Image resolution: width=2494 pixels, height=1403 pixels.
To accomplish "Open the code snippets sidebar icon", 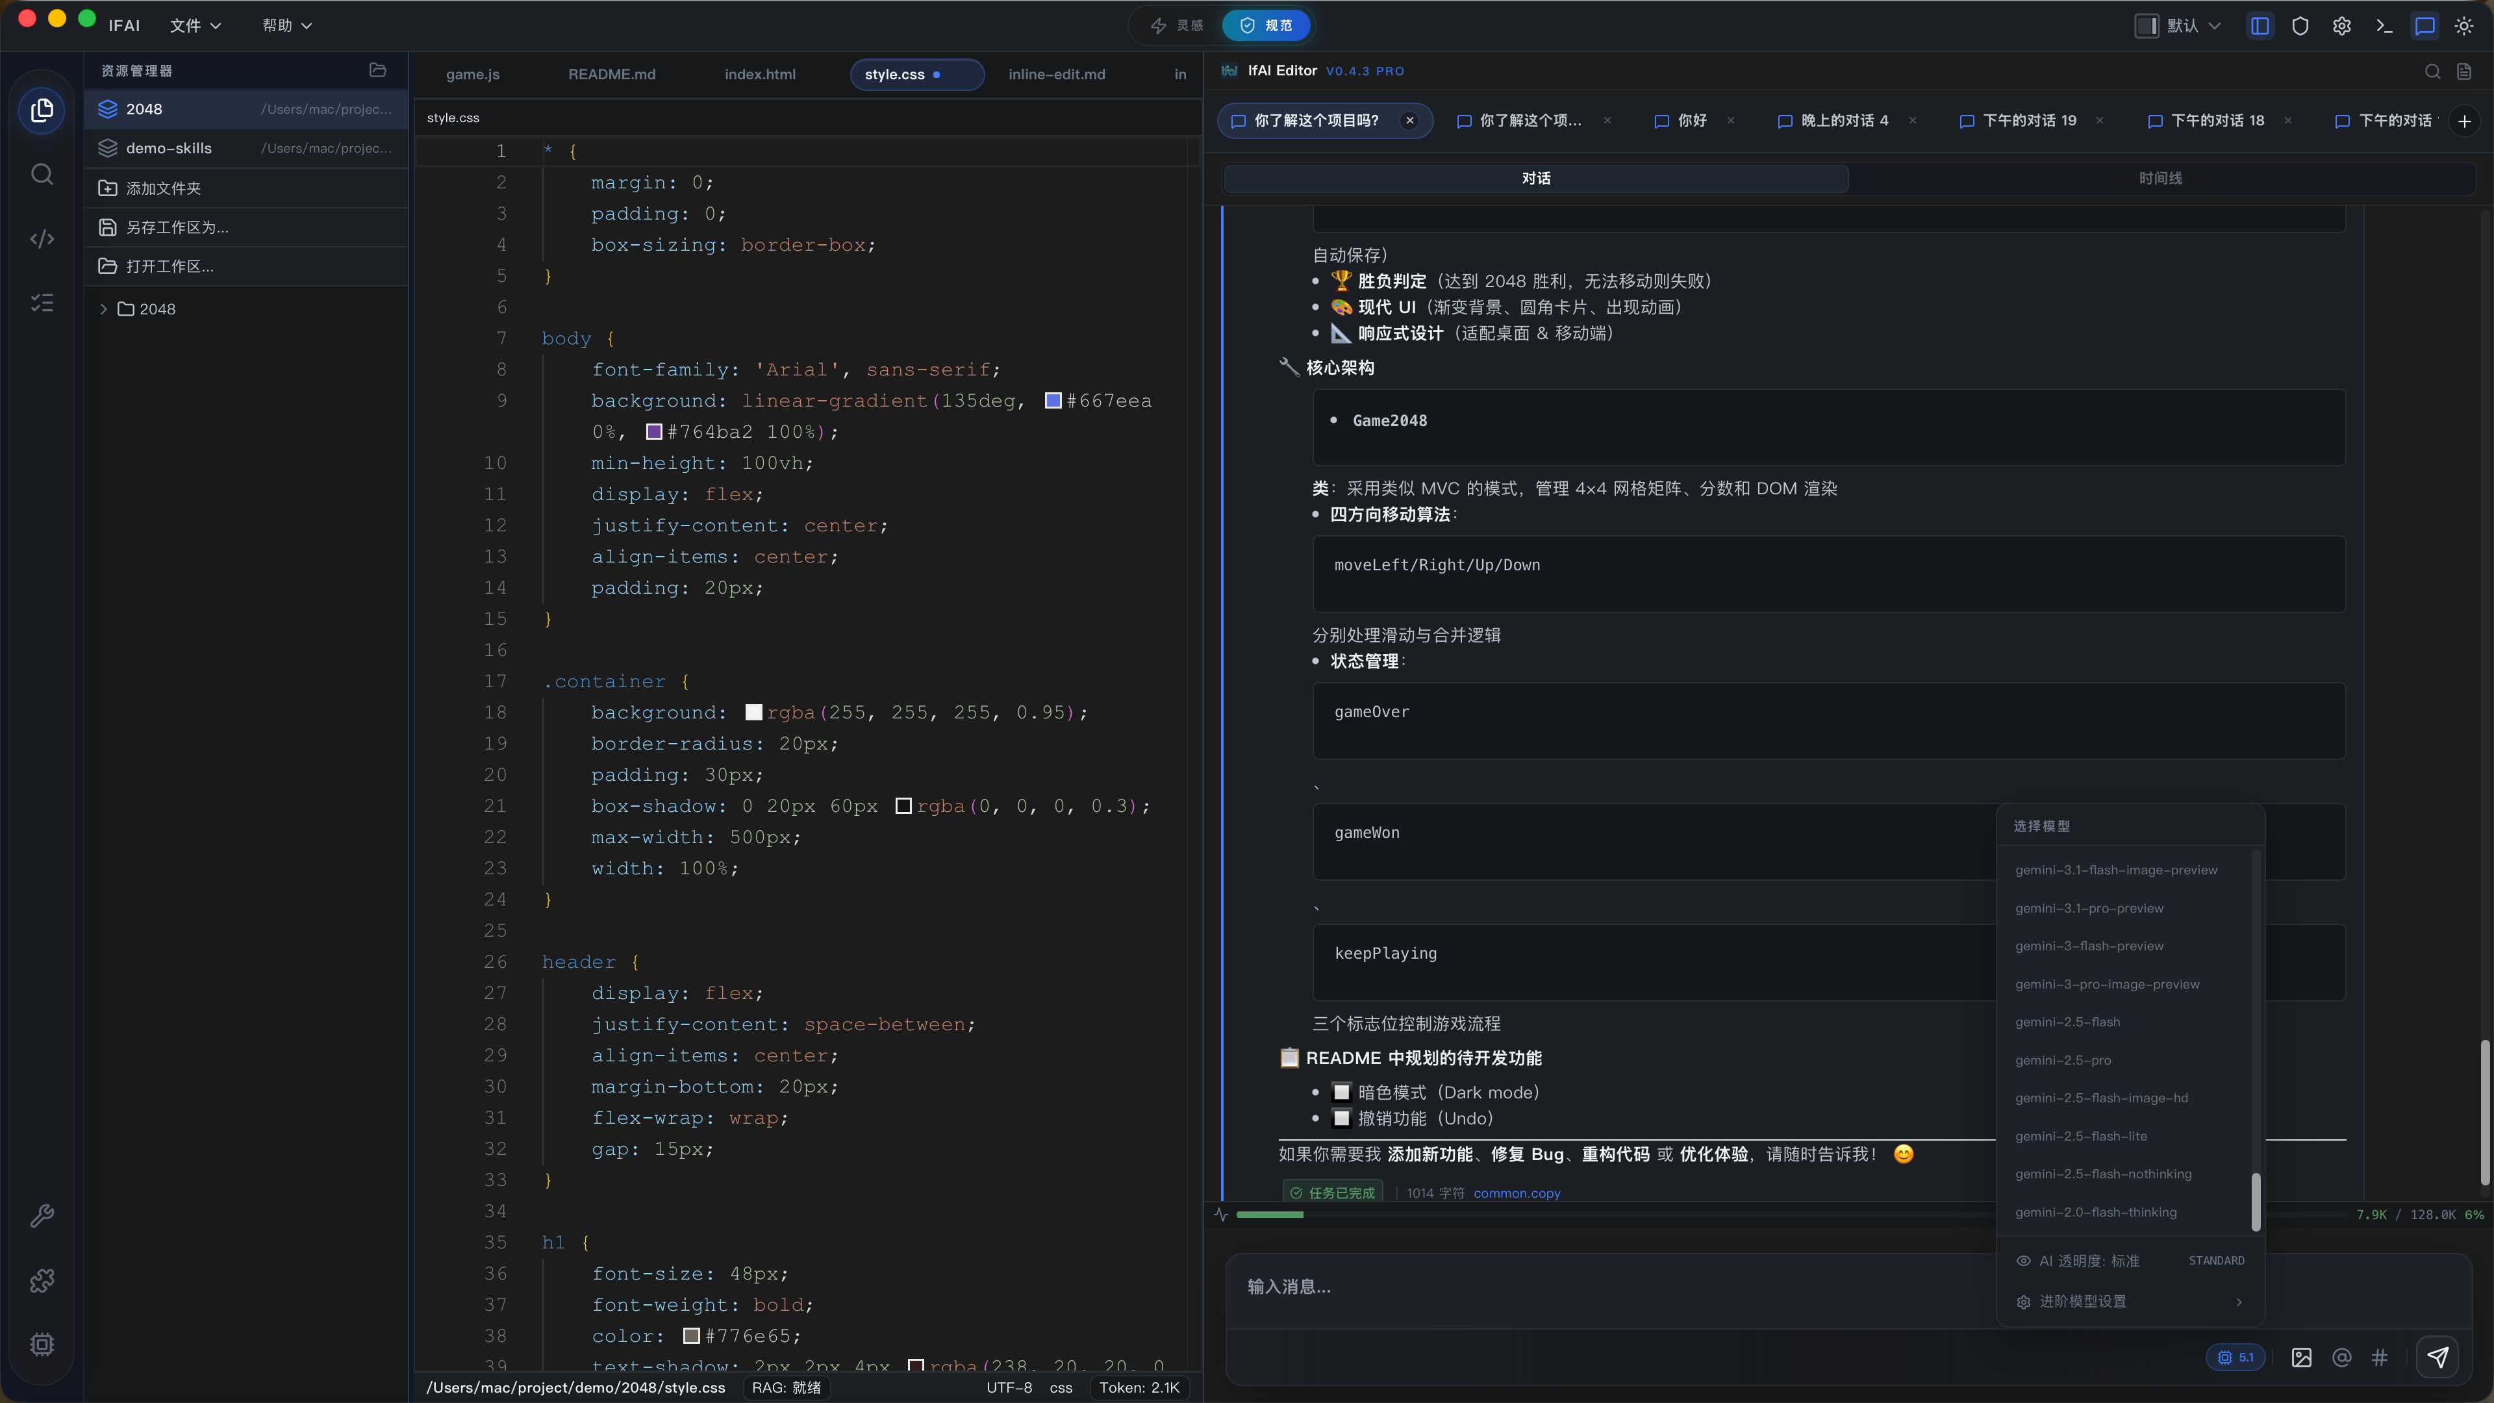I will [42, 239].
